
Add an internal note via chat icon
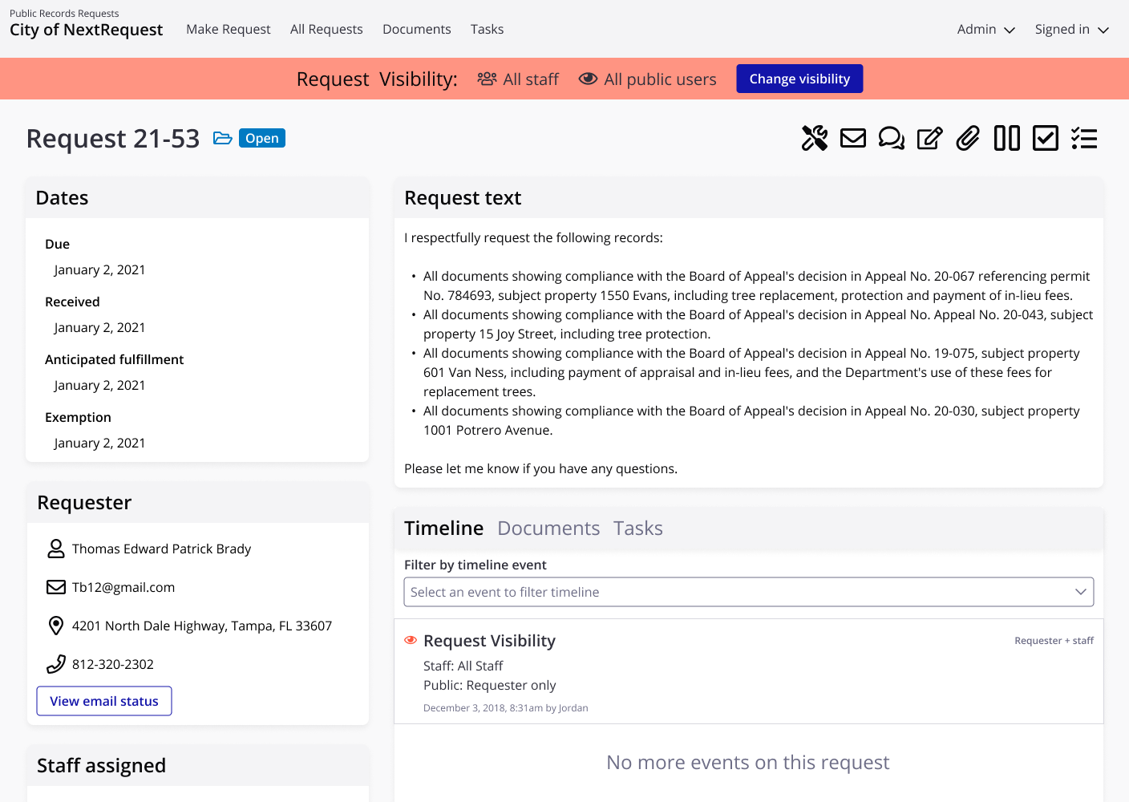tap(892, 138)
